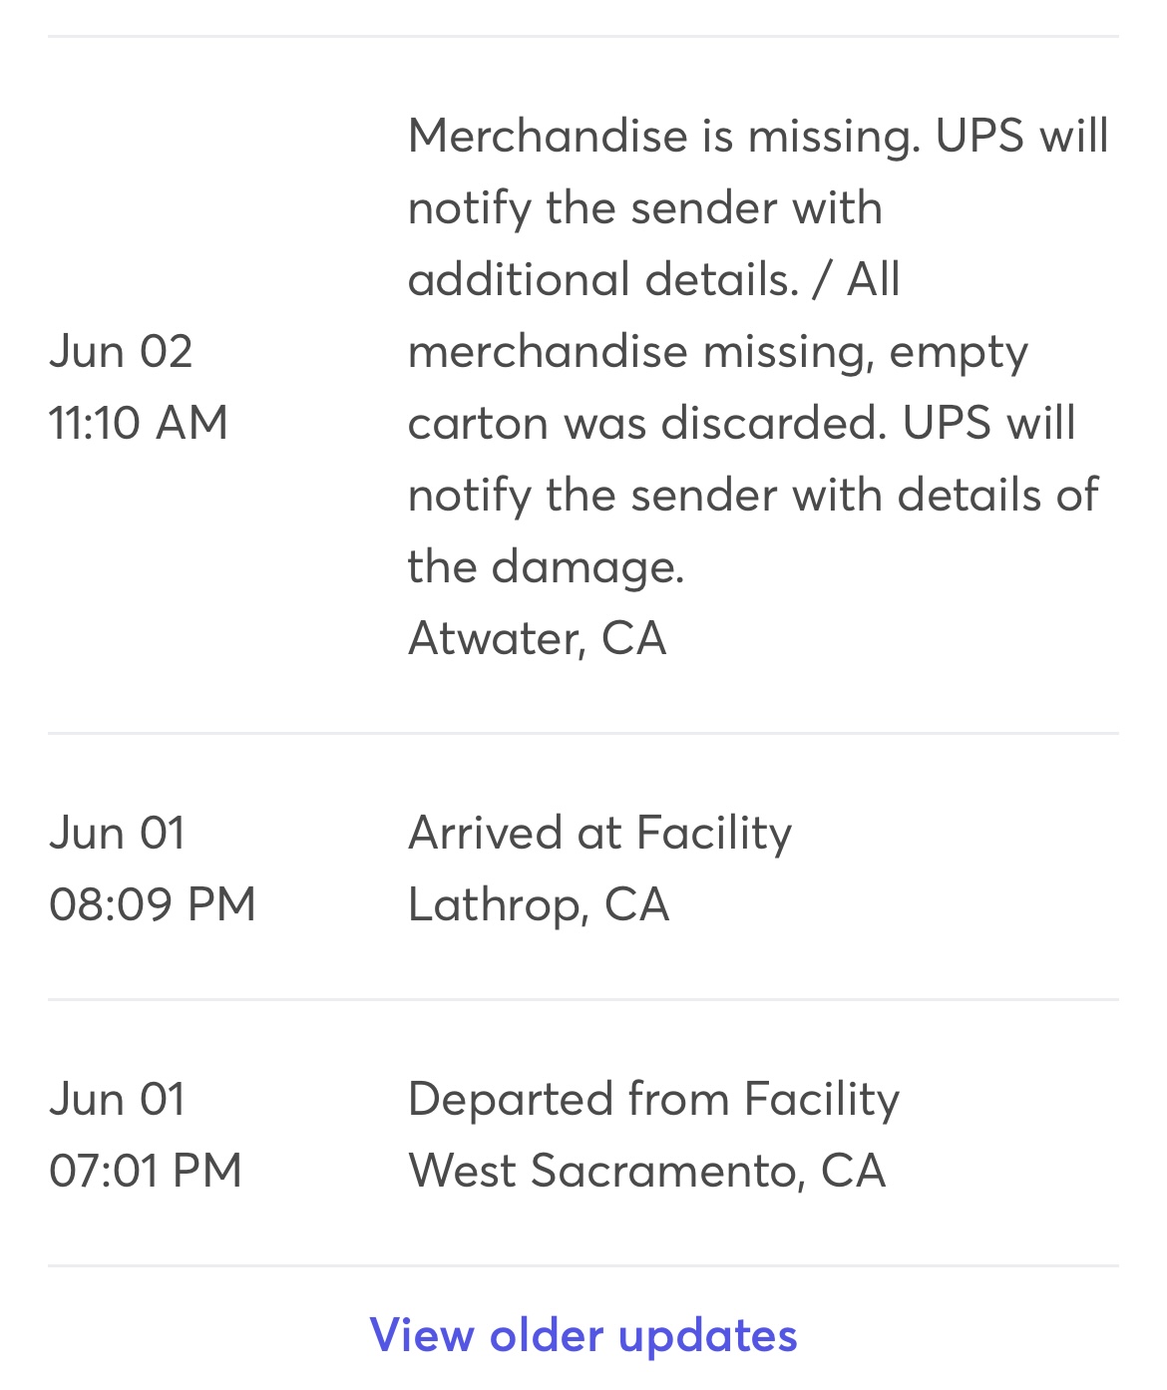
Task: Click the Atwater, CA location
Action: [538, 638]
